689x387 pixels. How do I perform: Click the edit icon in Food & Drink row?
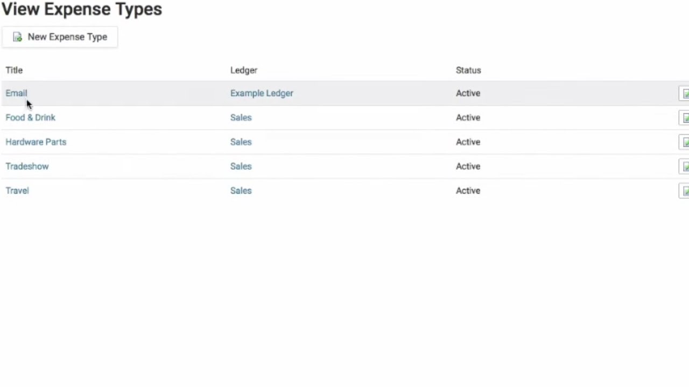(684, 118)
